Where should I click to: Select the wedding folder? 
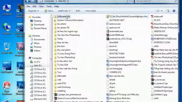coord(60,91)
